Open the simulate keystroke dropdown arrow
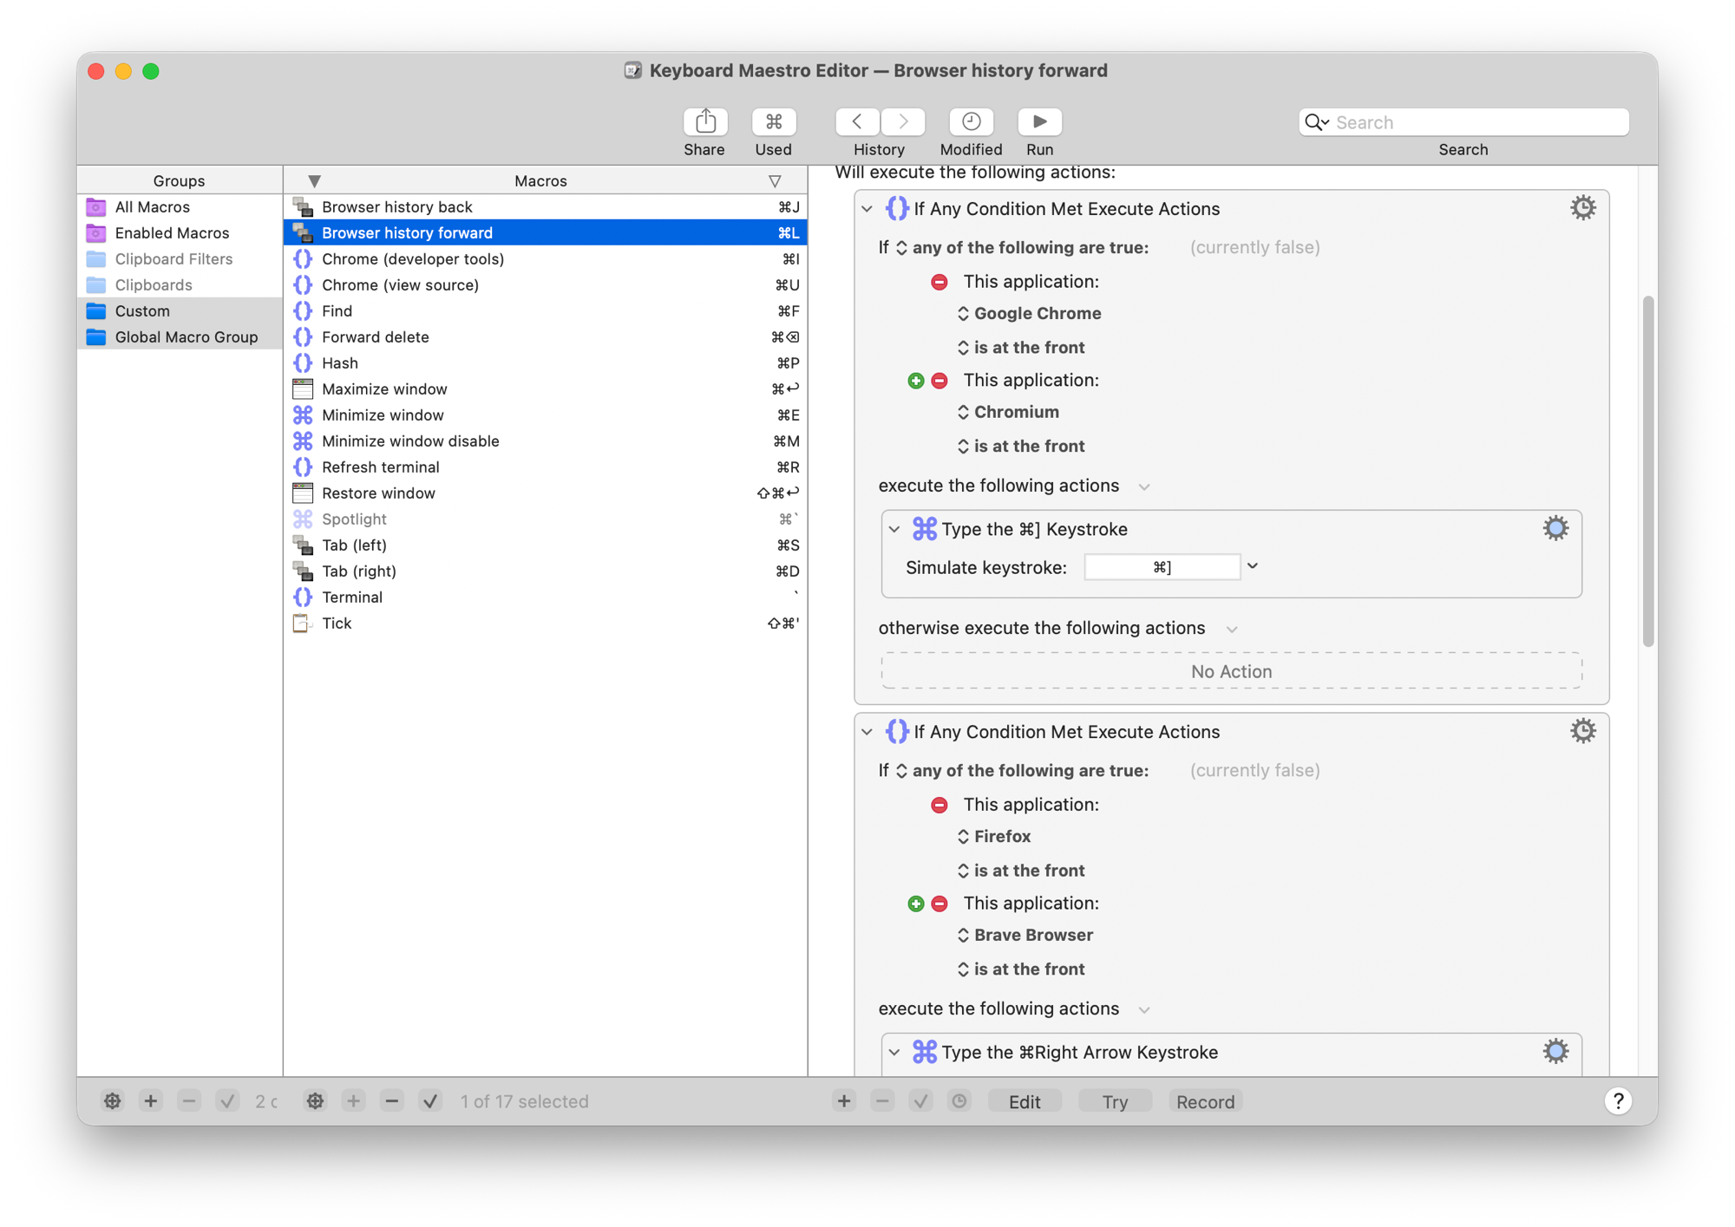This screenshot has height=1227, width=1735. (x=1253, y=567)
